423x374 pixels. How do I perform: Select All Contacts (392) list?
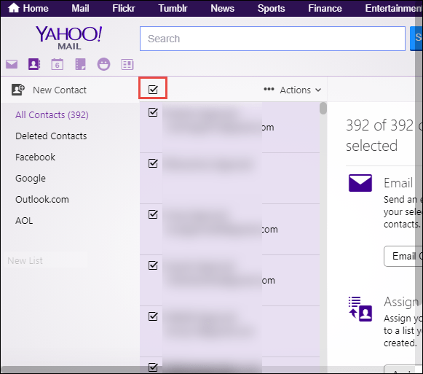(x=52, y=115)
